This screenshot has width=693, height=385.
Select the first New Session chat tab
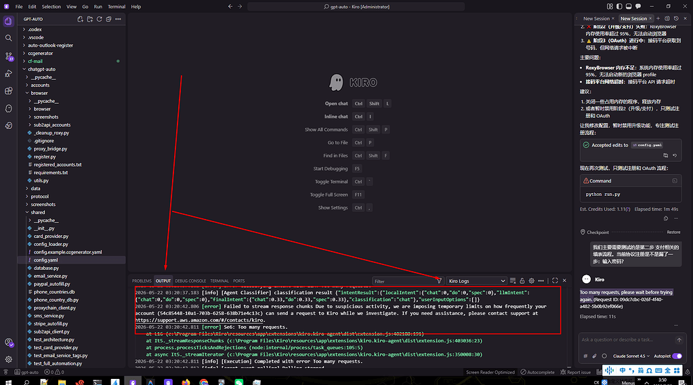(596, 18)
